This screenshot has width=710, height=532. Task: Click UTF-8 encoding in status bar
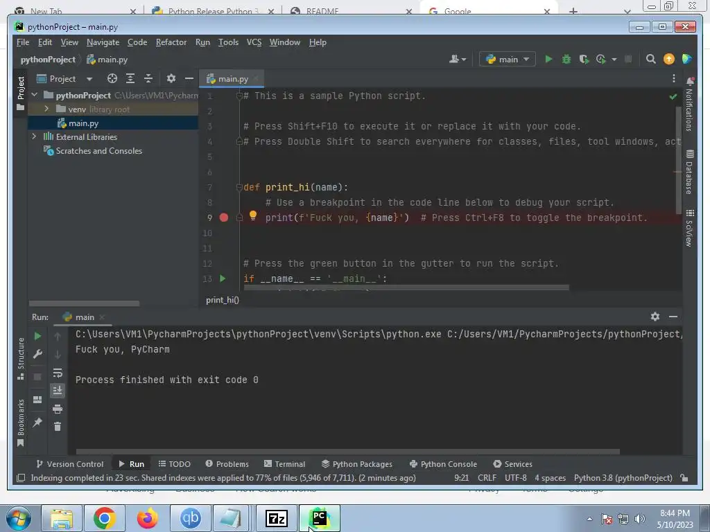click(516, 478)
